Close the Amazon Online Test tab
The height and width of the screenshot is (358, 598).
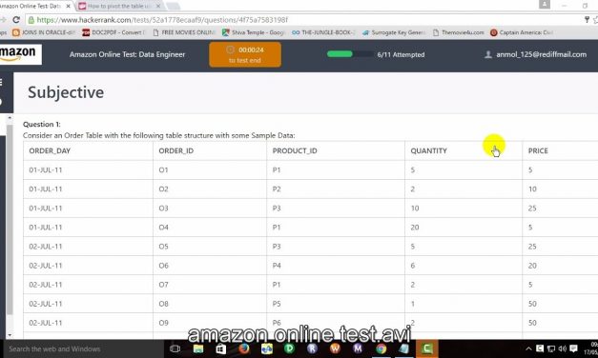click(x=69, y=6)
